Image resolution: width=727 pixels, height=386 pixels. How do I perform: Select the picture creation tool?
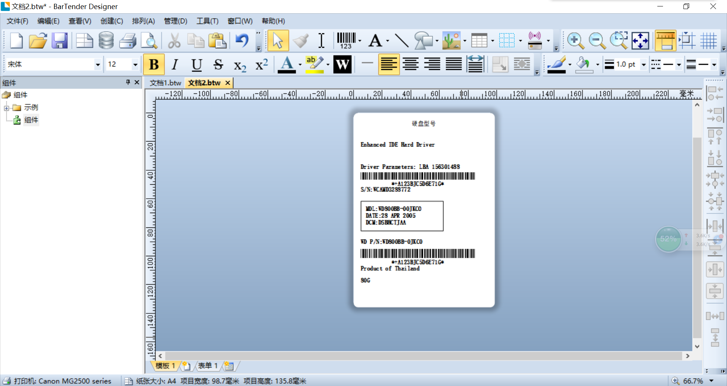coord(452,40)
